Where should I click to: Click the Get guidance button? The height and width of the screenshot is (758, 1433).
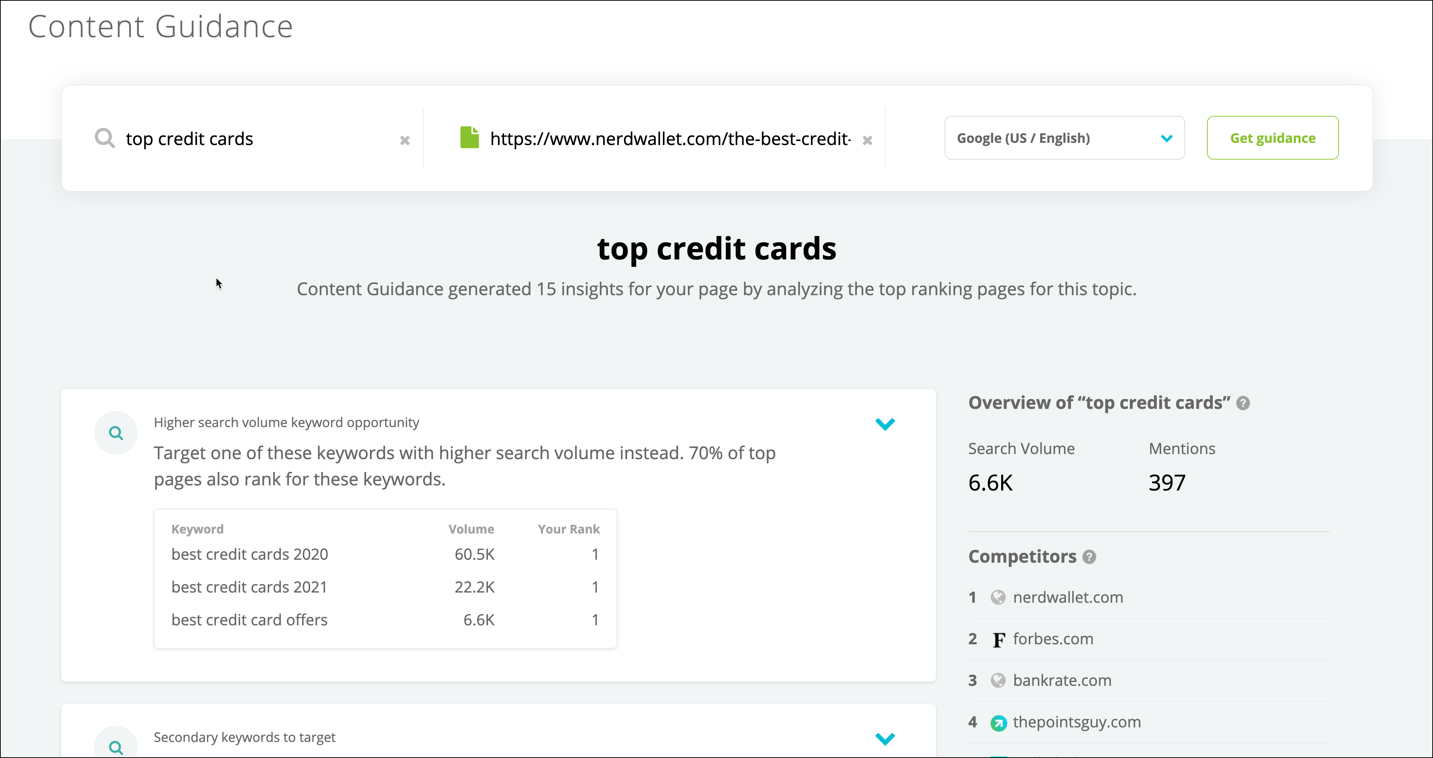coord(1273,138)
